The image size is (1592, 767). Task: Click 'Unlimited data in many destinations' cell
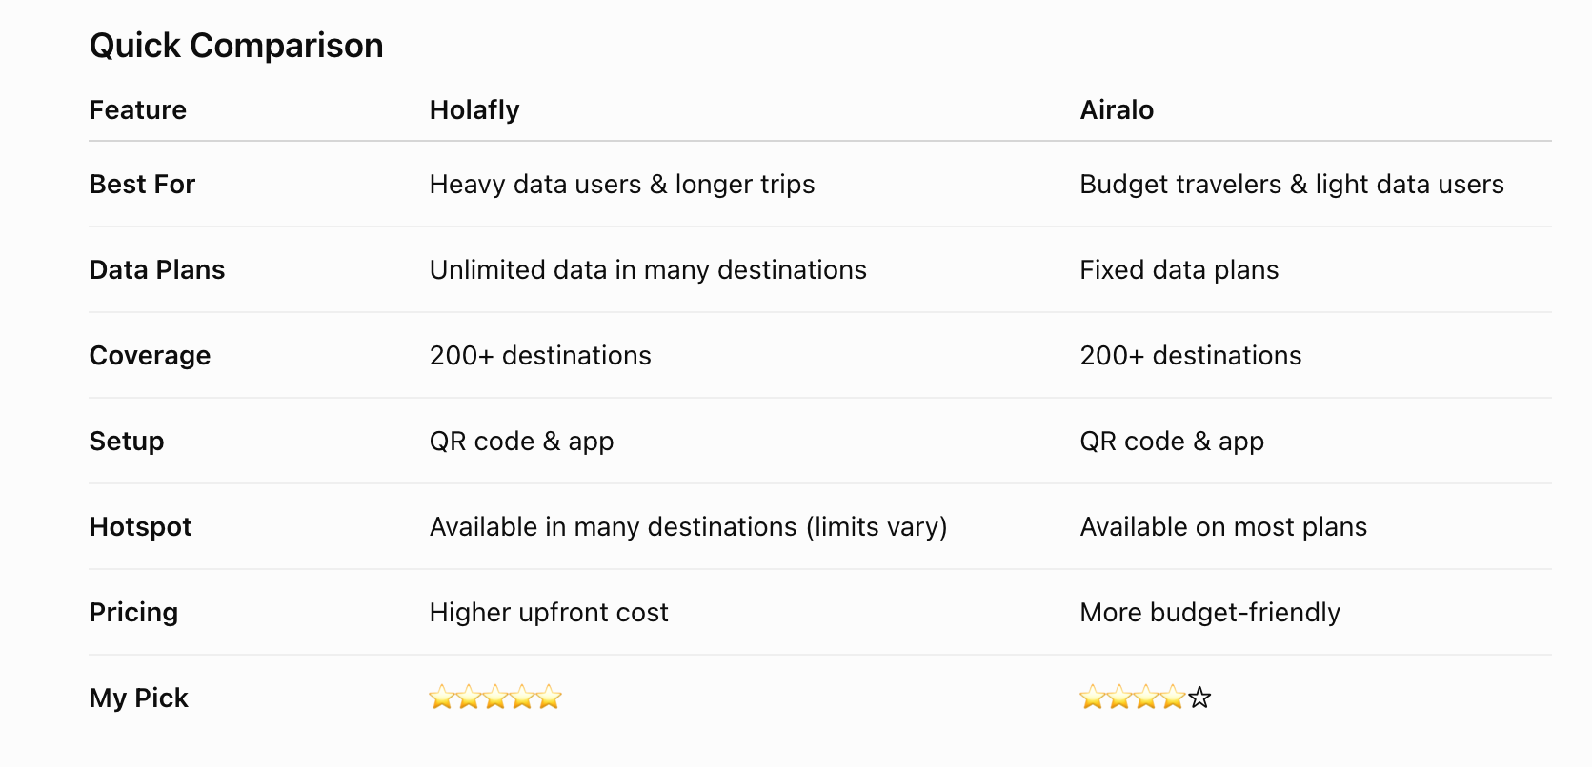pyautogui.click(x=648, y=270)
